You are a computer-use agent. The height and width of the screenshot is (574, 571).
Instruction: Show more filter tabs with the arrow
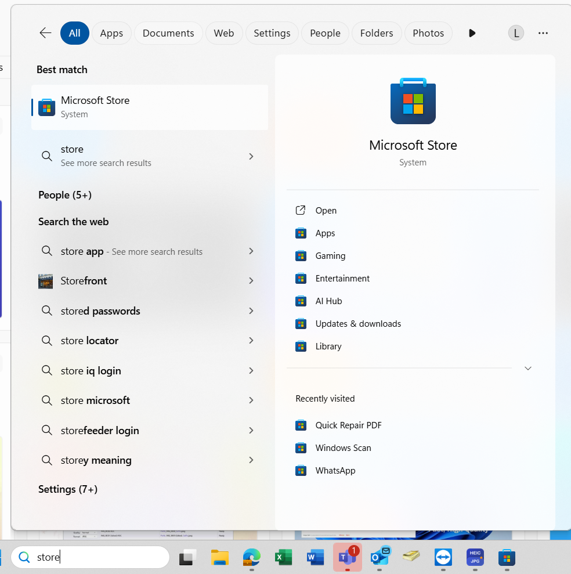(472, 33)
